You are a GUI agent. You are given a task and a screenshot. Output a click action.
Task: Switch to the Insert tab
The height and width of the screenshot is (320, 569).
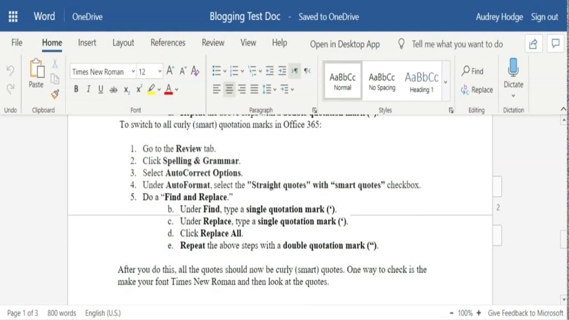click(87, 43)
